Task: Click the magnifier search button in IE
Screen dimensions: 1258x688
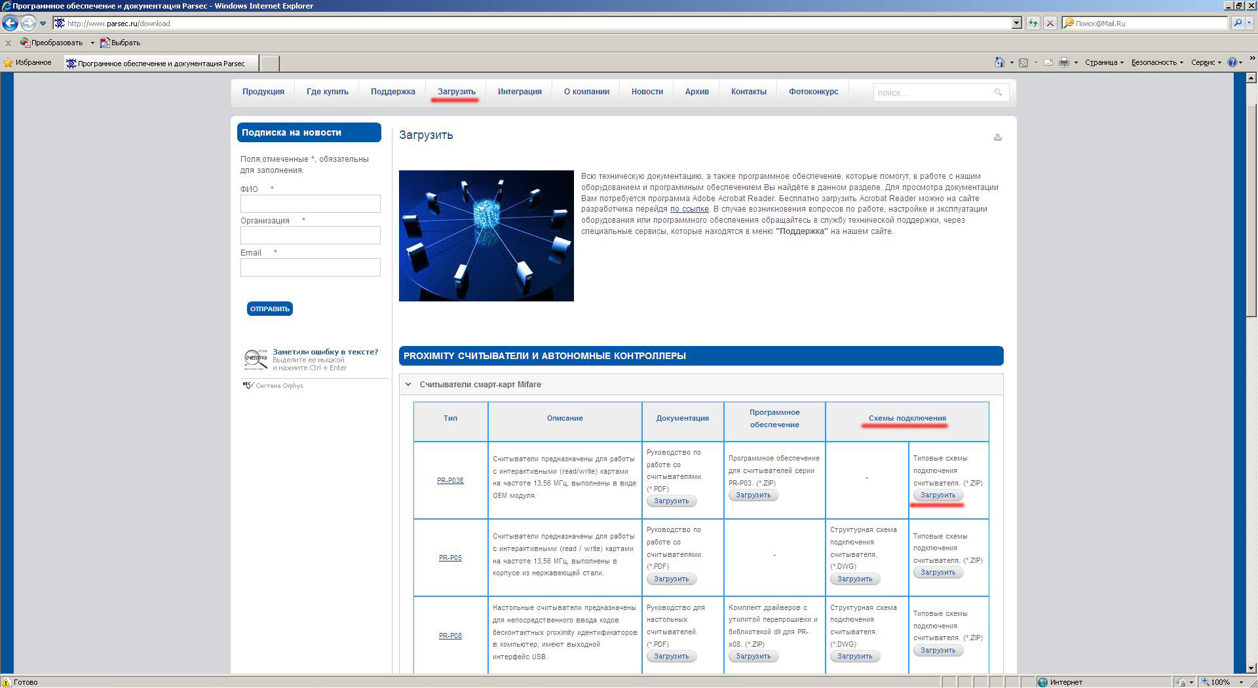Action: pyautogui.click(x=1237, y=23)
